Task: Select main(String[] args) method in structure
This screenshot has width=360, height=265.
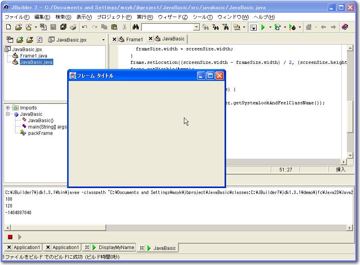Action: tap(47, 127)
